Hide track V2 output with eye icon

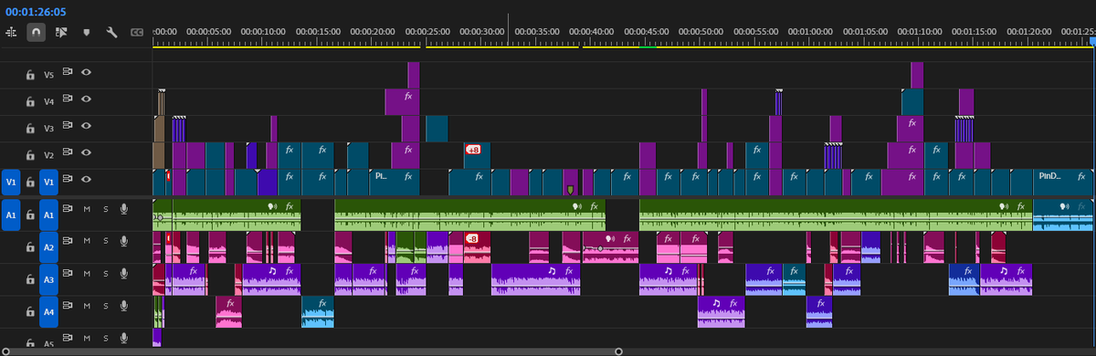86,152
